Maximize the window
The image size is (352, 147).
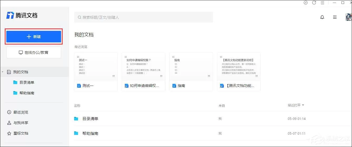(343, 3)
